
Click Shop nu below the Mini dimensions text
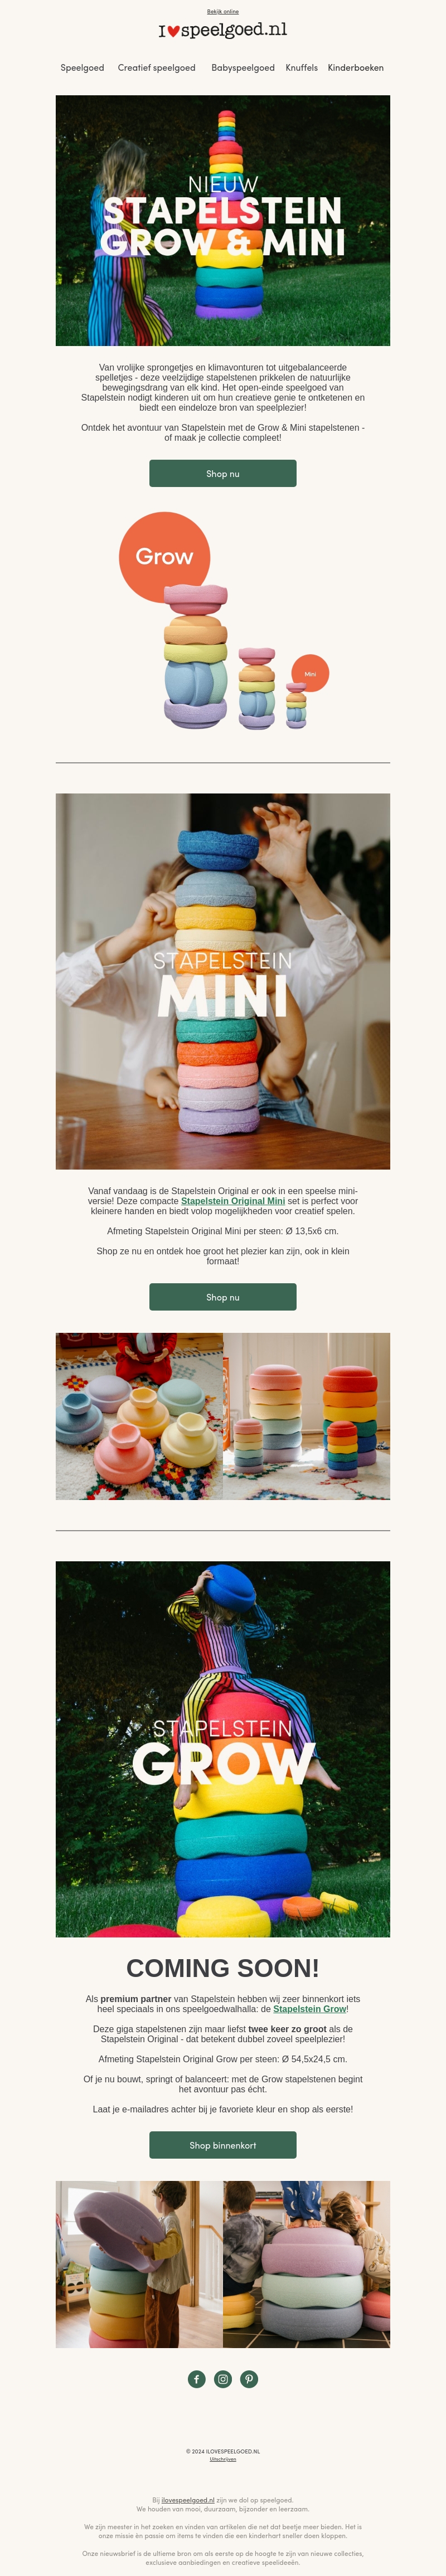[x=223, y=1297]
